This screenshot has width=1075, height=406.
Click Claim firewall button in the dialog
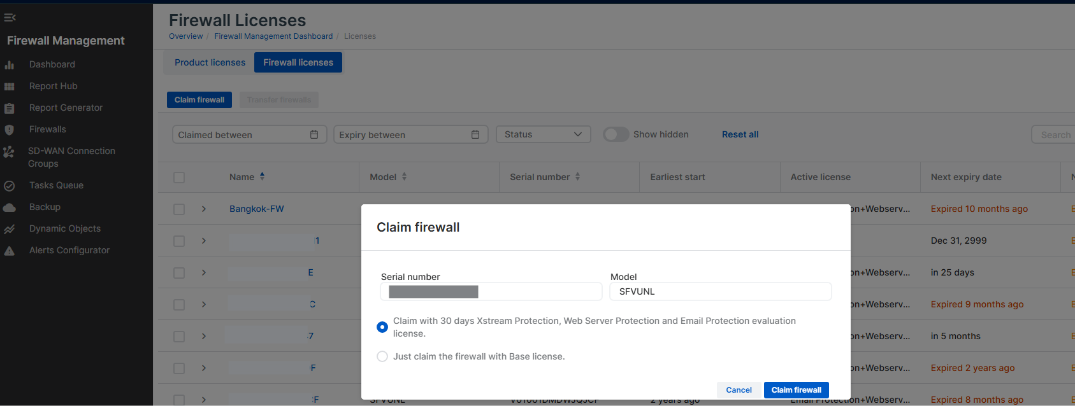pyautogui.click(x=796, y=390)
